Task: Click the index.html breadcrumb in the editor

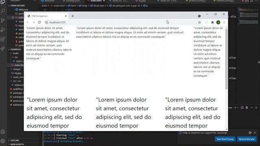Action: [x=58, y=6]
